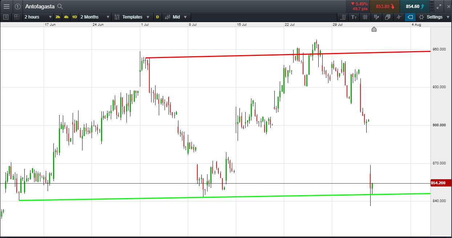Open the drawing tools grid-pencil icon
The width and height of the screenshot is (452, 238).
376,17
